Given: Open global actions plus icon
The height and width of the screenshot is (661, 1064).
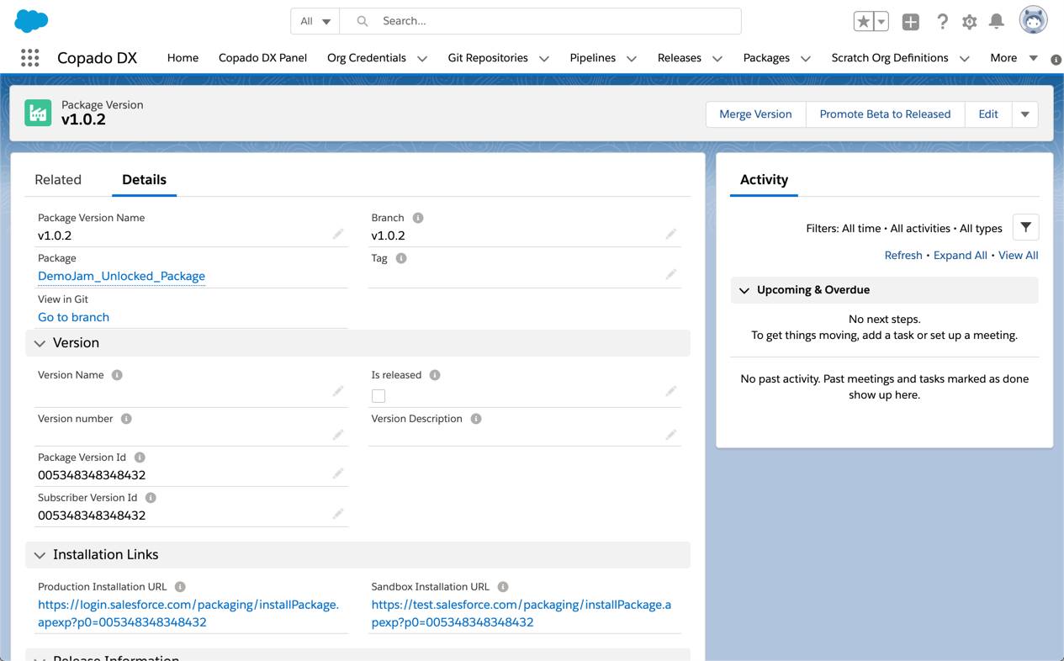Looking at the screenshot, I should point(910,21).
